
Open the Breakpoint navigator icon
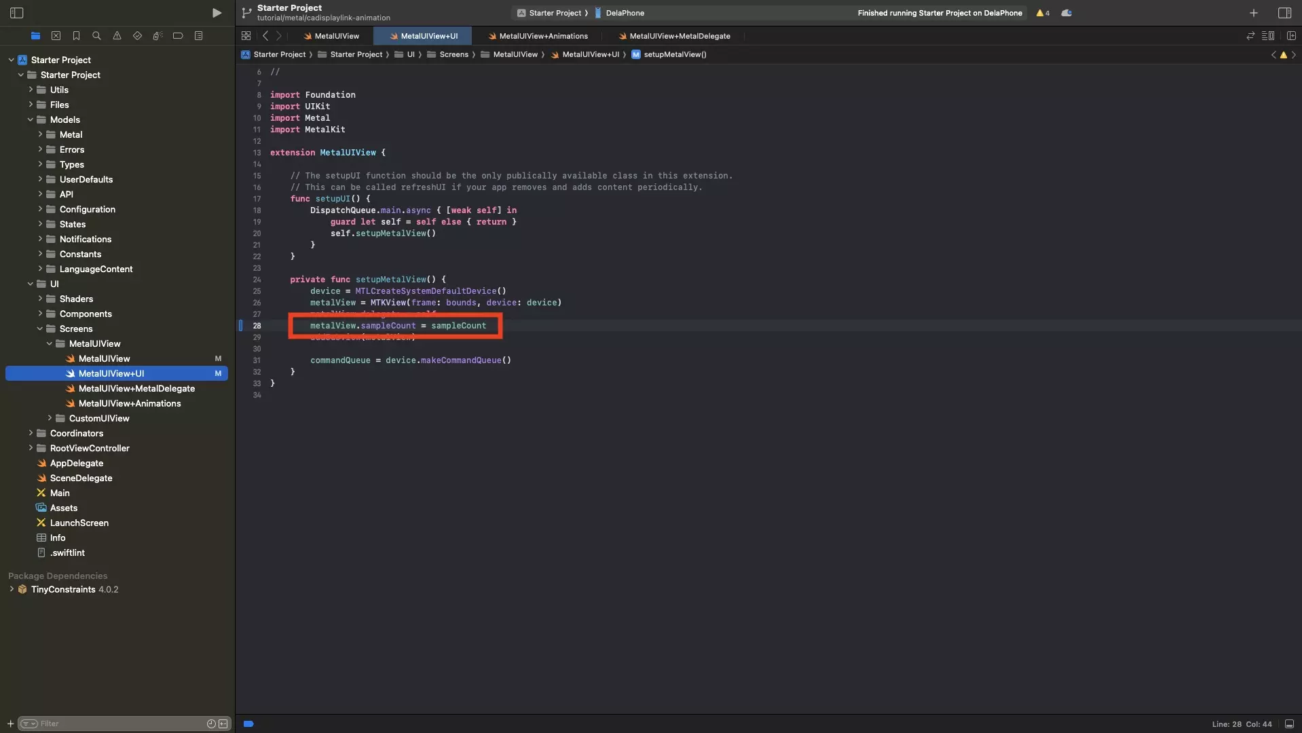click(x=178, y=36)
